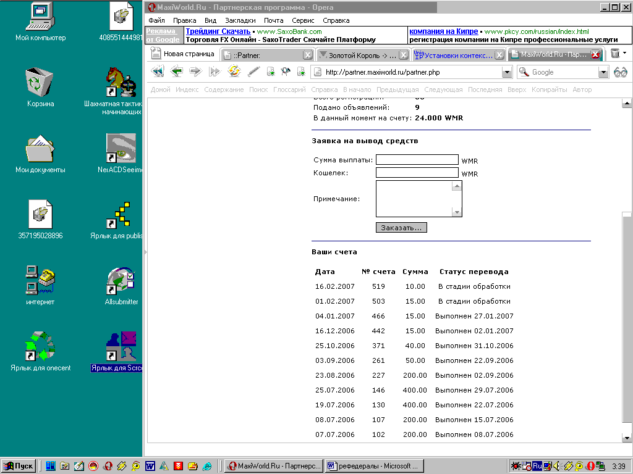
Task: Close the ::Partner: tab
Action: click(x=307, y=55)
